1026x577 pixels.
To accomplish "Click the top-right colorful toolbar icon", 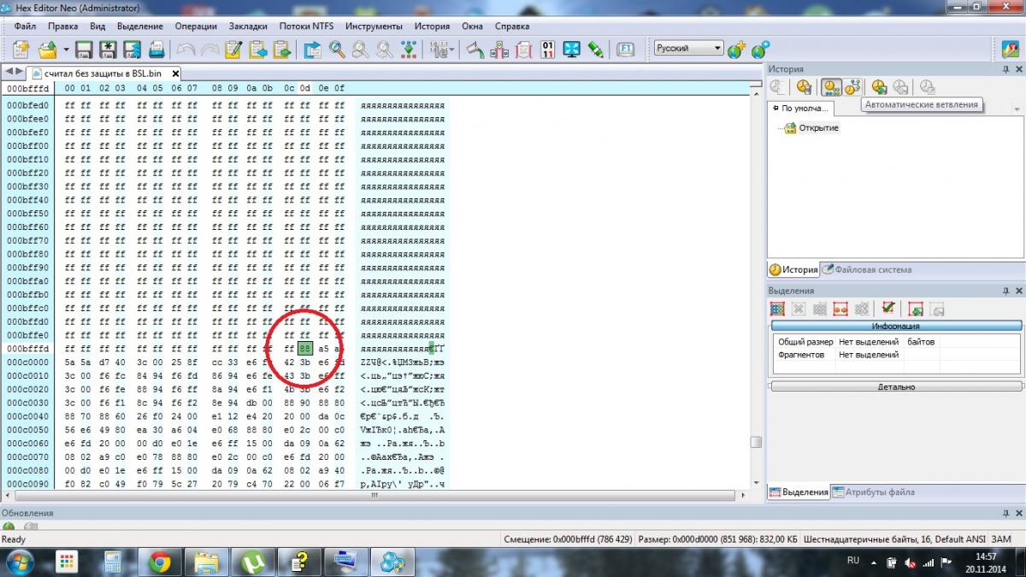I will (1010, 49).
